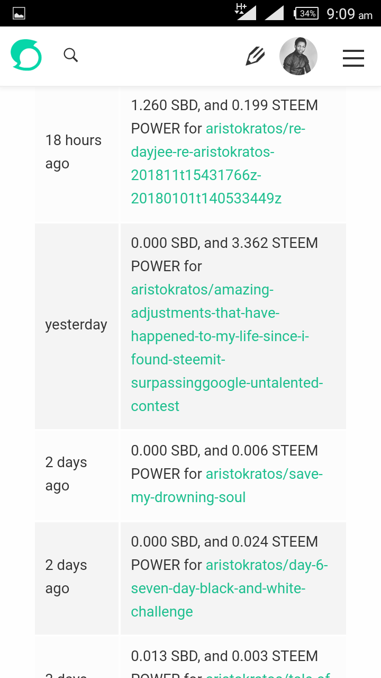Open the user profile avatar
This screenshot has width=381, height=678.
pos(298,56)
